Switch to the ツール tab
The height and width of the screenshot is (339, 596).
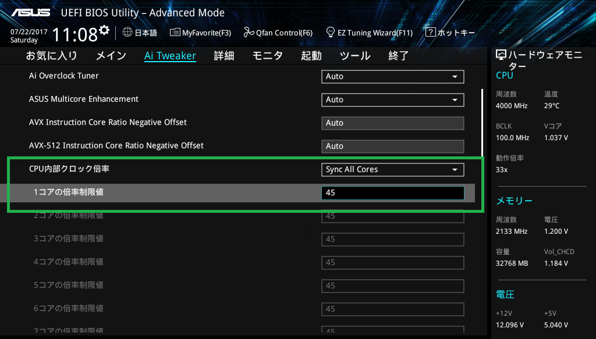pos(355,56)
